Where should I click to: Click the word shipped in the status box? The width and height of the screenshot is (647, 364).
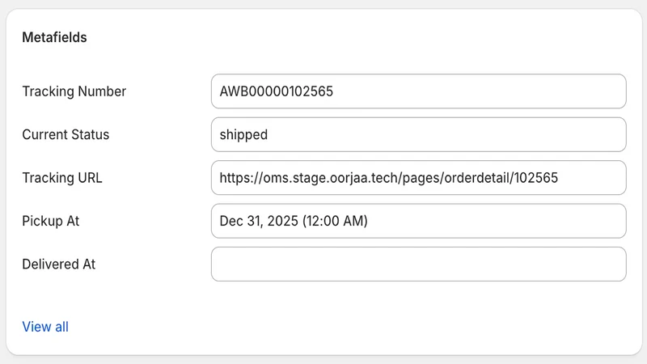pyautogui.click(x=243, y=135)
